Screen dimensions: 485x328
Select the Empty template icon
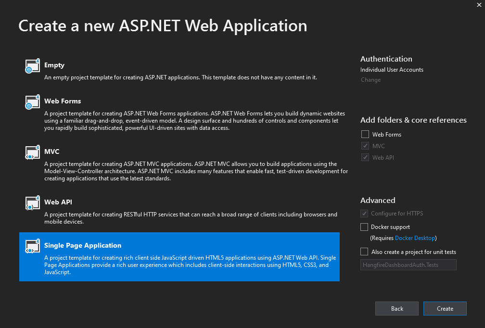pos(32,66)
